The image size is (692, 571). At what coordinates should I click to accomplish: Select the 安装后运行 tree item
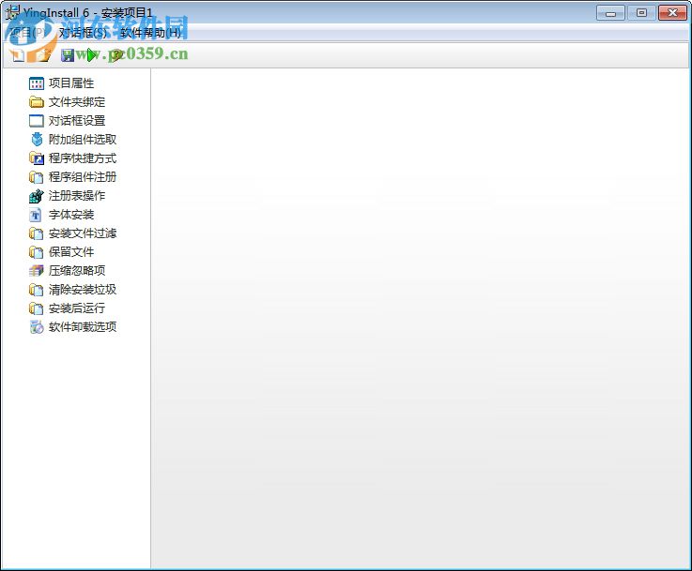(x=77, y=308)
